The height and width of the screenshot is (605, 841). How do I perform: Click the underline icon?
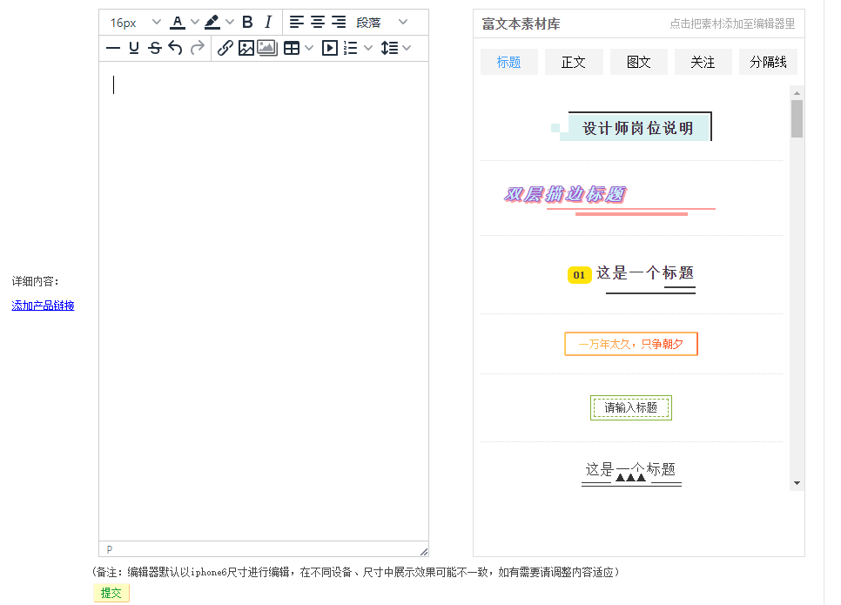[x=134, y=48]
